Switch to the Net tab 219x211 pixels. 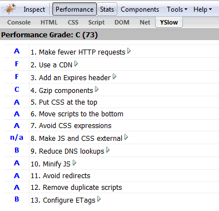click(145, 22)
